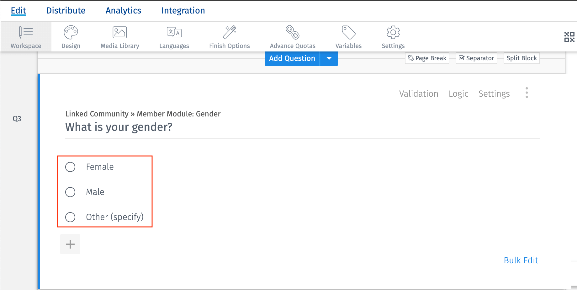Open survey Settings from the toolbar
The height and width of the screenshot is (290, 577).
click(393, 36)
